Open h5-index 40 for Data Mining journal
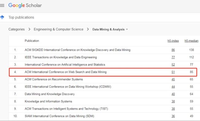Image resolution: width=200 pixels, height=121 pixels. tap(173, 94)
